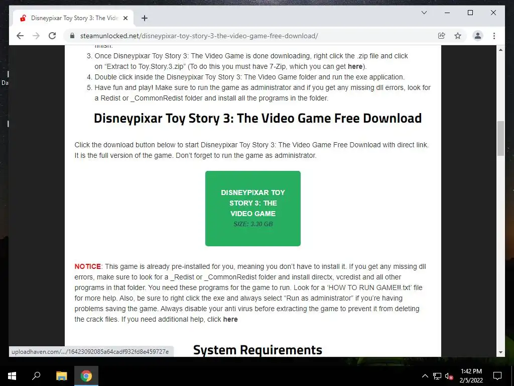Click the 'System Requirements' heading
This screenshot has height=386, width=514.
(x=258, y=350)
